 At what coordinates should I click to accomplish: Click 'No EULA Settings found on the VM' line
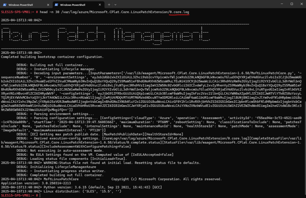coord(95,155)
